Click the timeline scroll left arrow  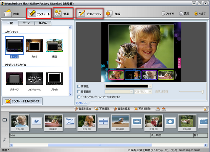(x=11, y=145)
